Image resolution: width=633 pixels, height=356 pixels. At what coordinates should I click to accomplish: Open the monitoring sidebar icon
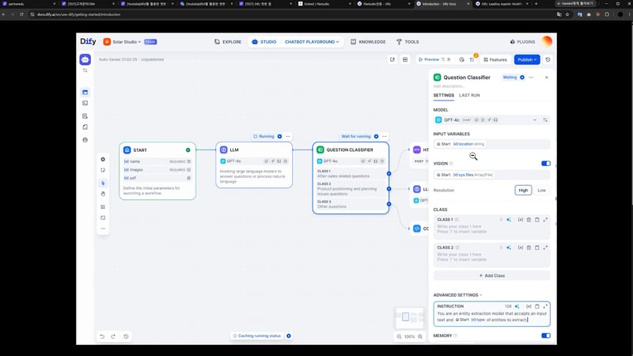click(85, 140)
